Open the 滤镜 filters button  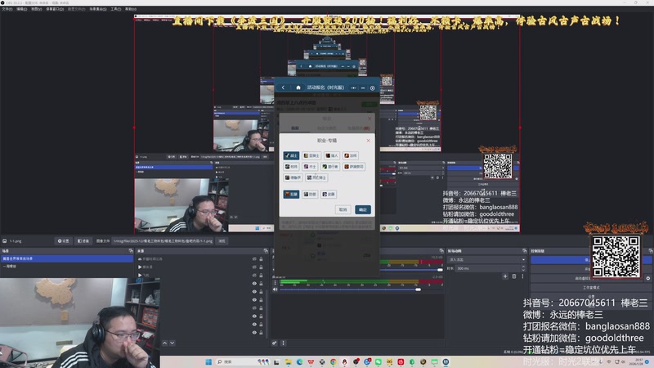83,240
